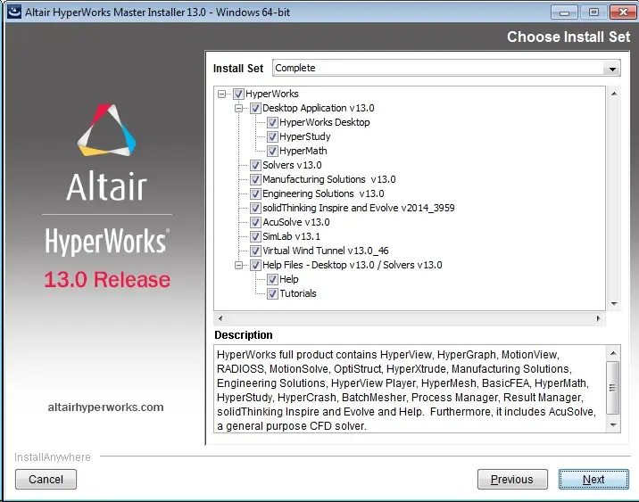Screen dimensions: 639x502
Task: Toggle the Virtual Wind Tunnel checkbox
Action: pyautogui.click(x=255, y=251)
